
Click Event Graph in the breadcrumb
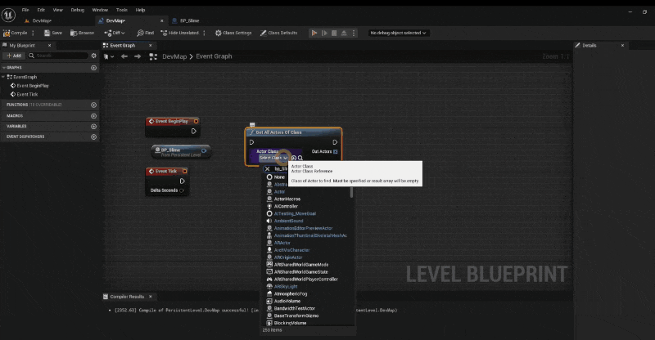tap(214, 56)
